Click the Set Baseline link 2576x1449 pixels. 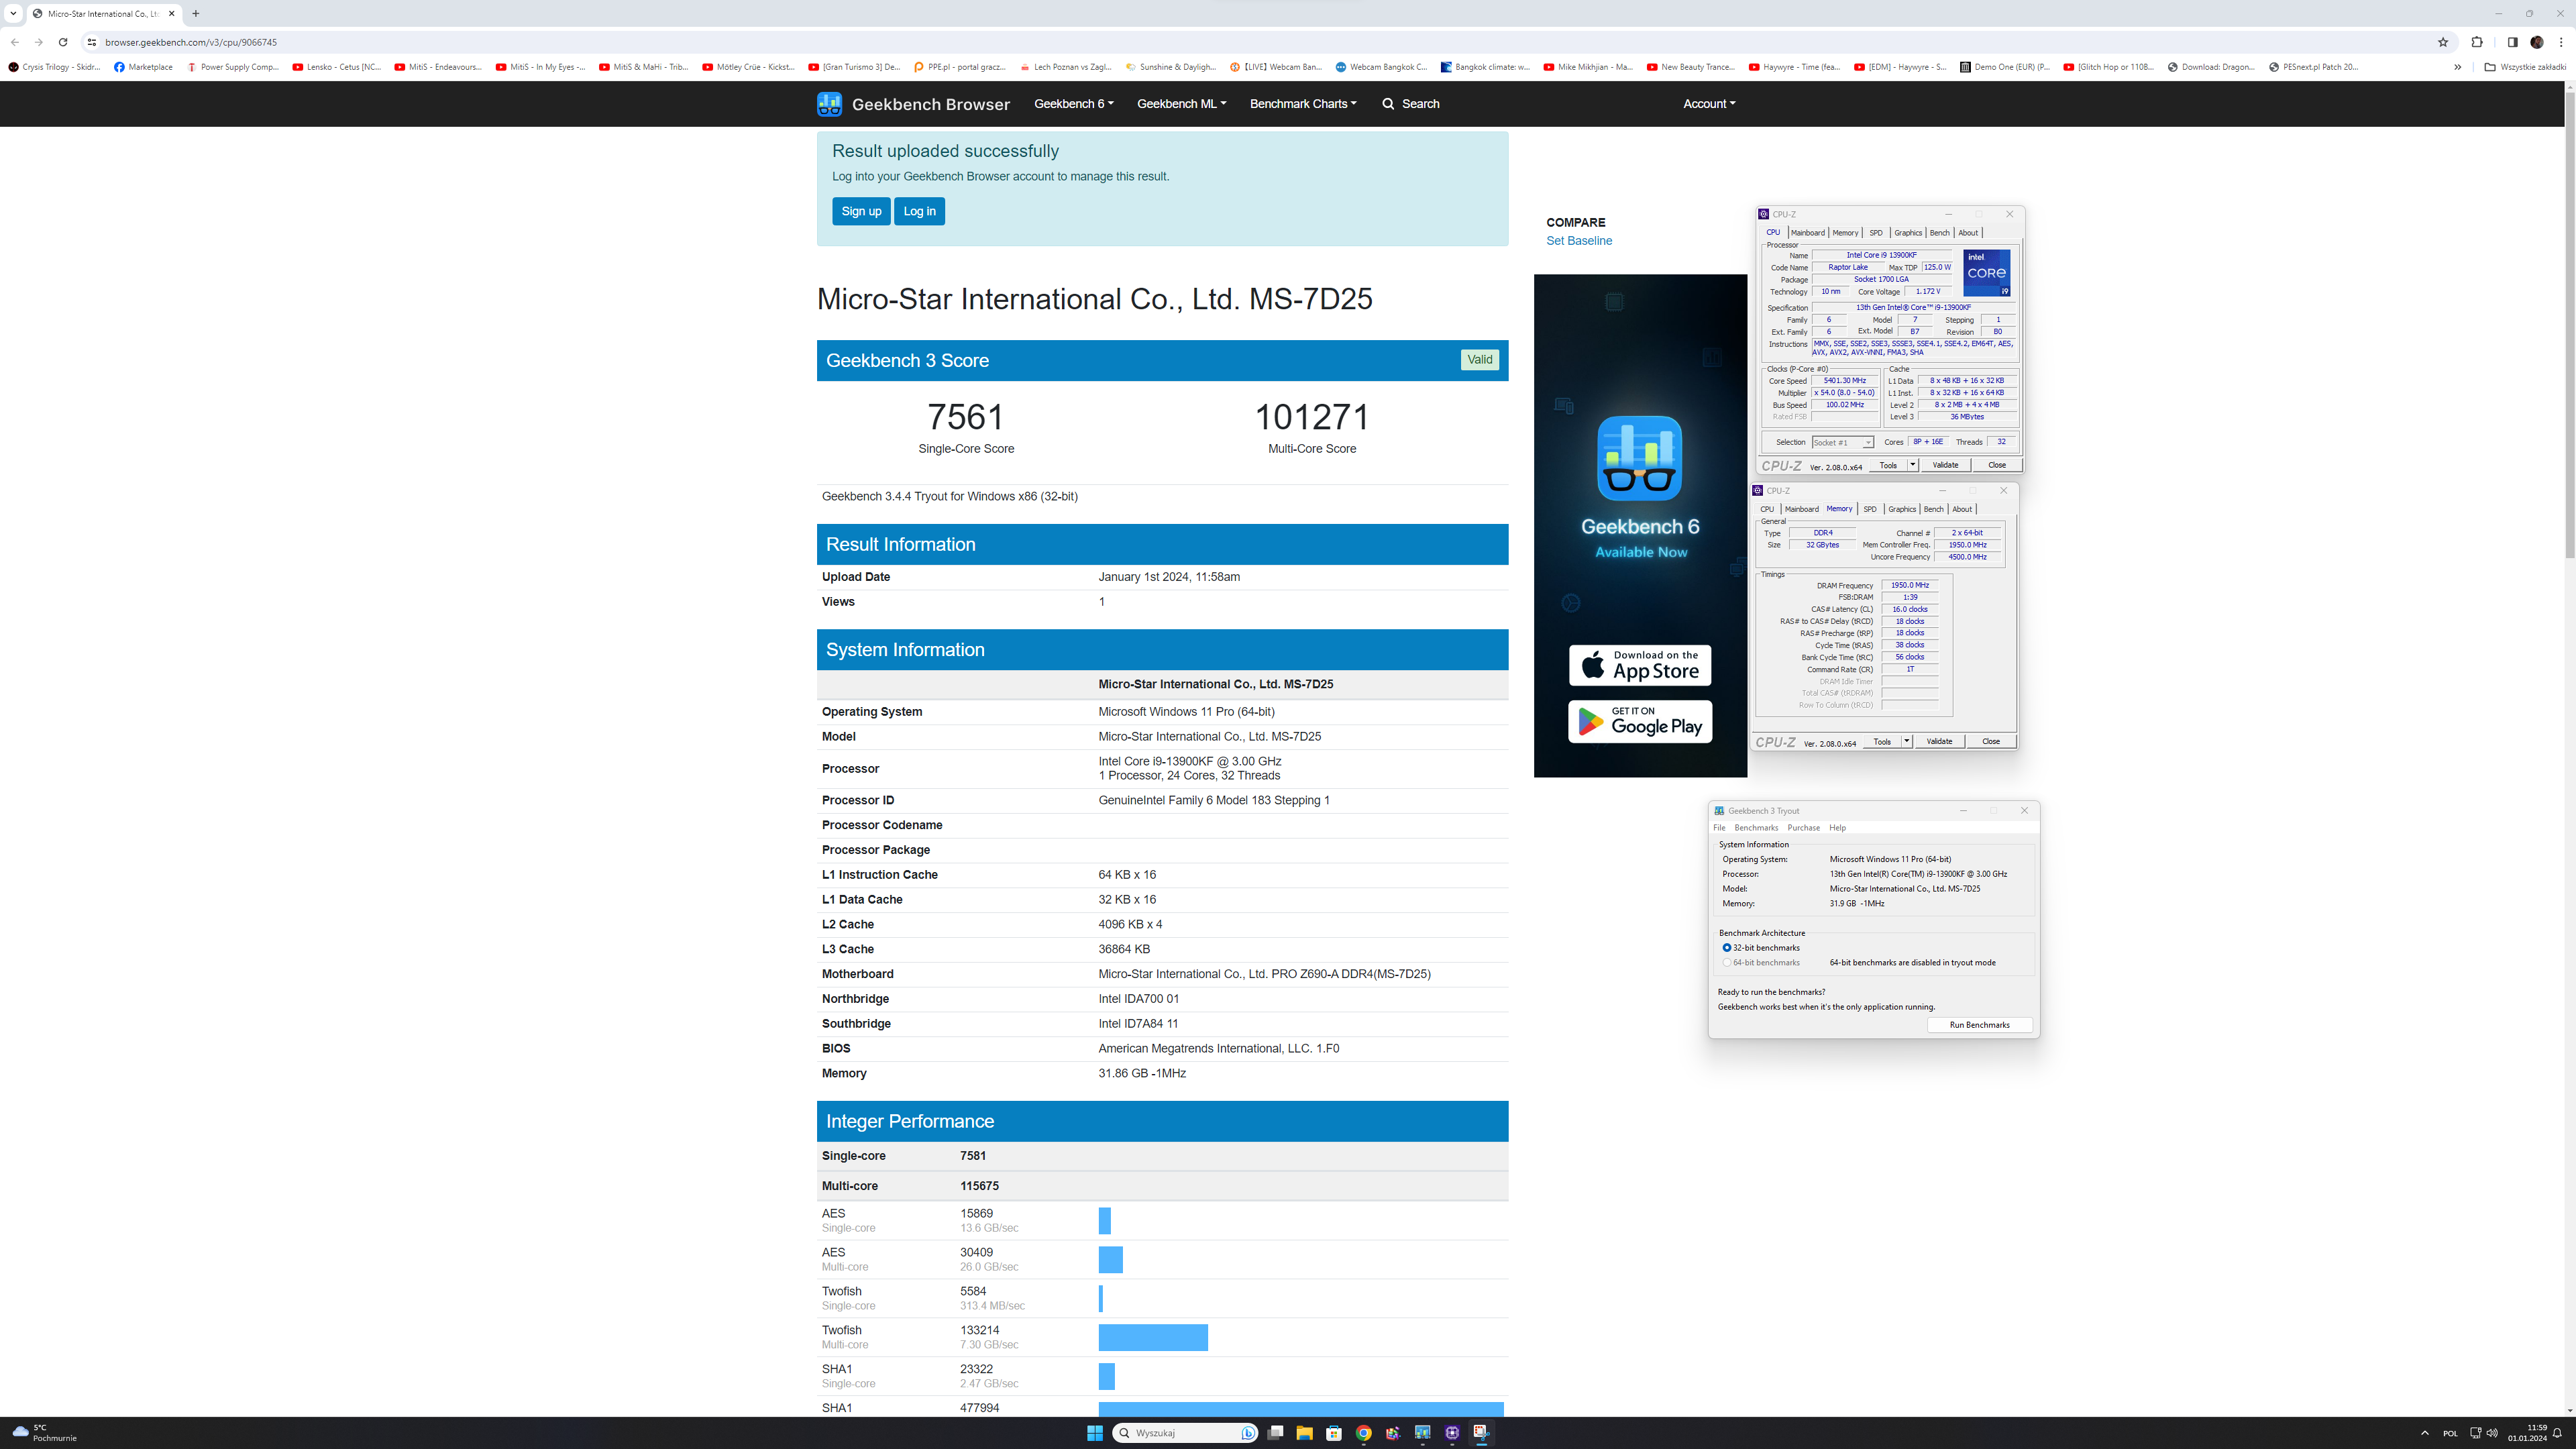point(1579,241)
